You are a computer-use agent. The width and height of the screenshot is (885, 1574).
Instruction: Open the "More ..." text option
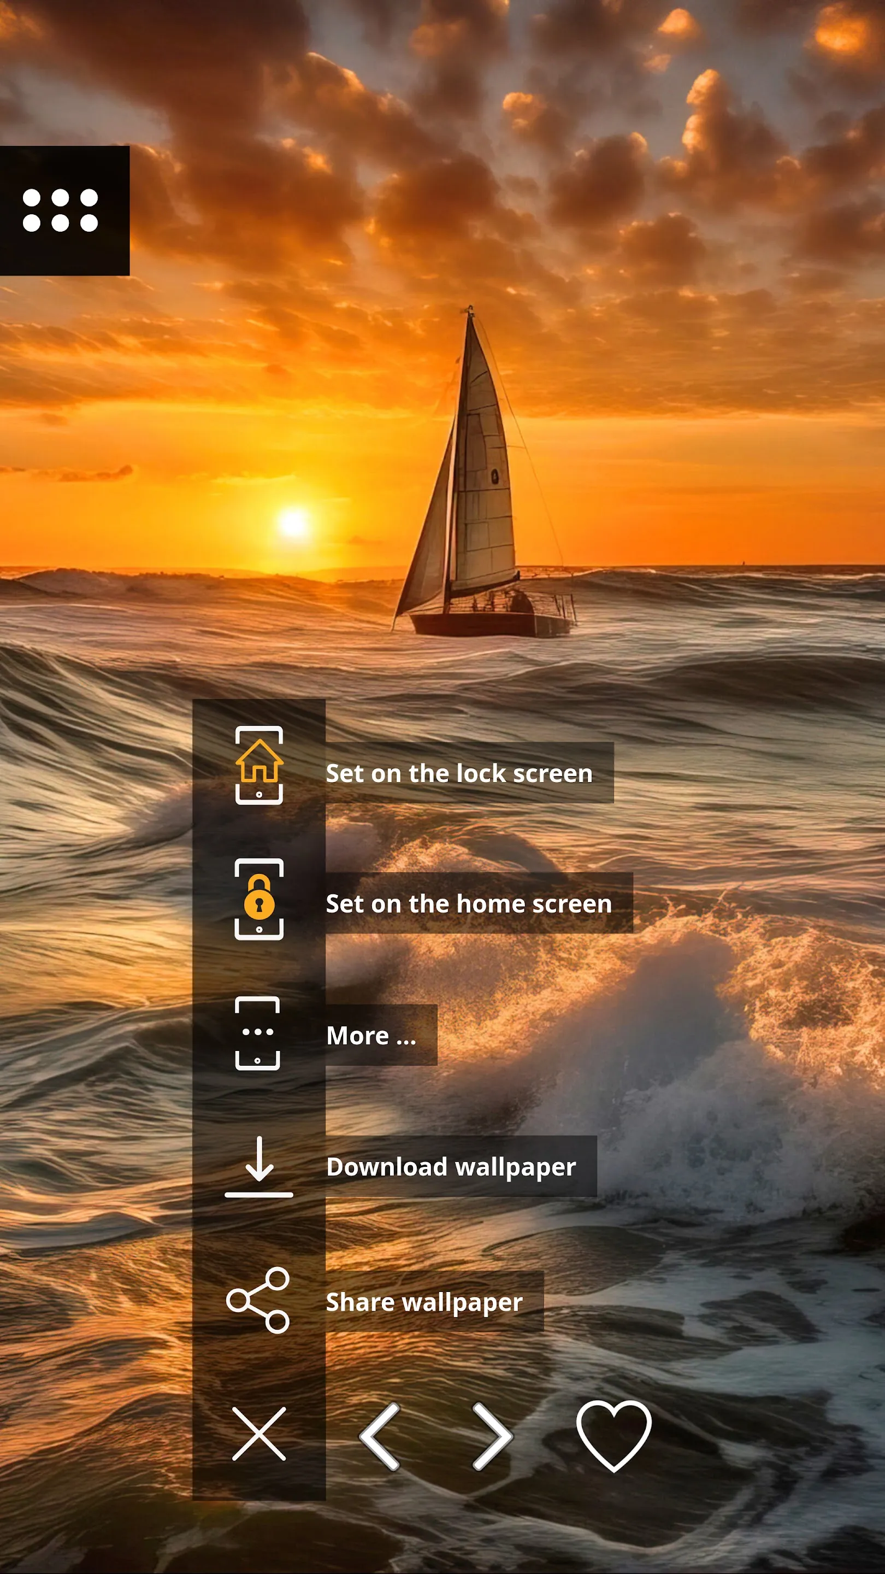pos(371,1035)
